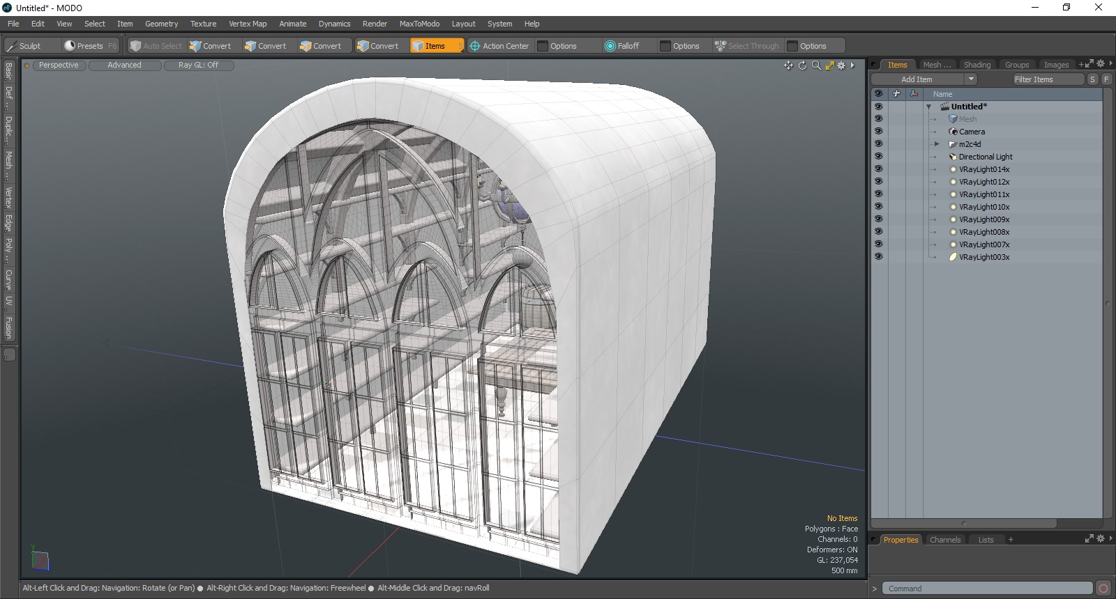Open the Ray GL: Off dropdown
The image size is (1116, 599).
pos(199,65)
